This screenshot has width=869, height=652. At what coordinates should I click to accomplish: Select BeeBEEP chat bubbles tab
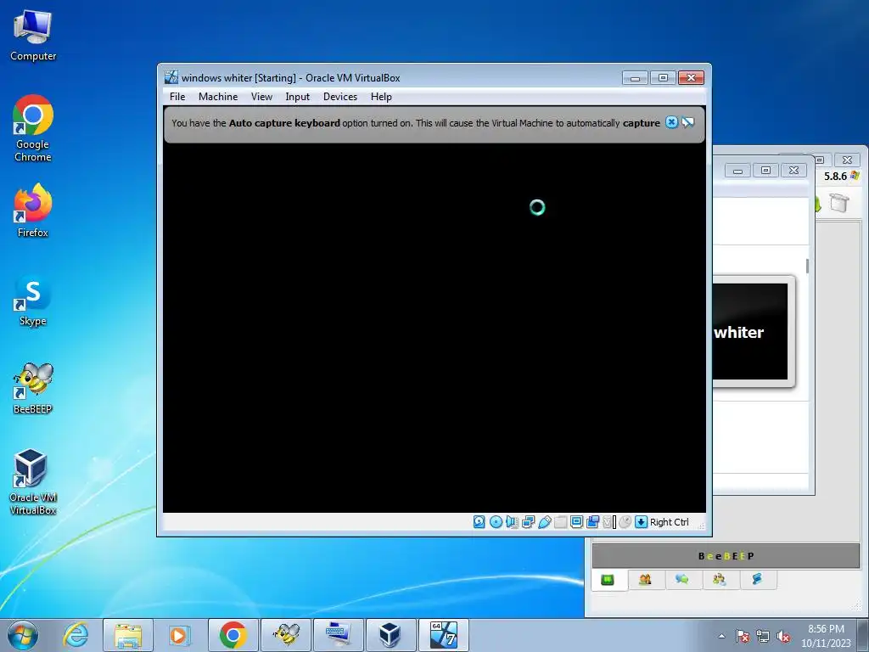[x=682, y=580]
